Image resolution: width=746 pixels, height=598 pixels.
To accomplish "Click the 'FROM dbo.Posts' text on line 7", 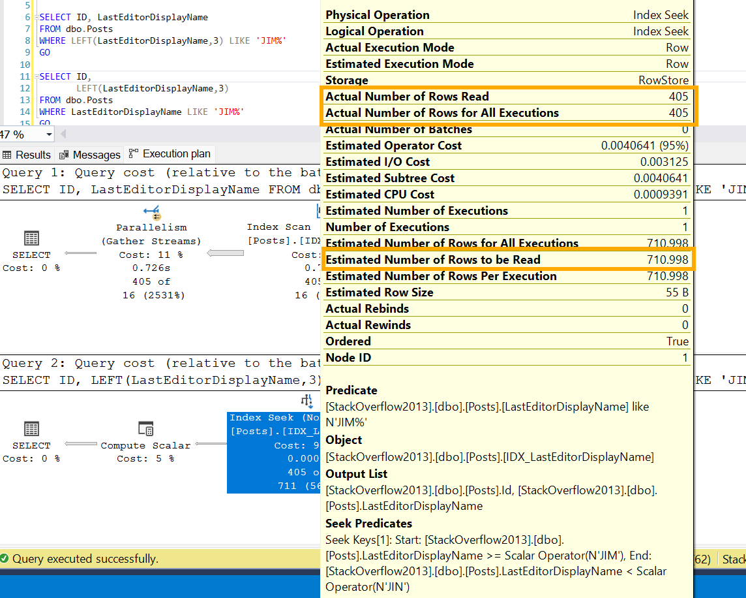I will click(x=76, y=29).
